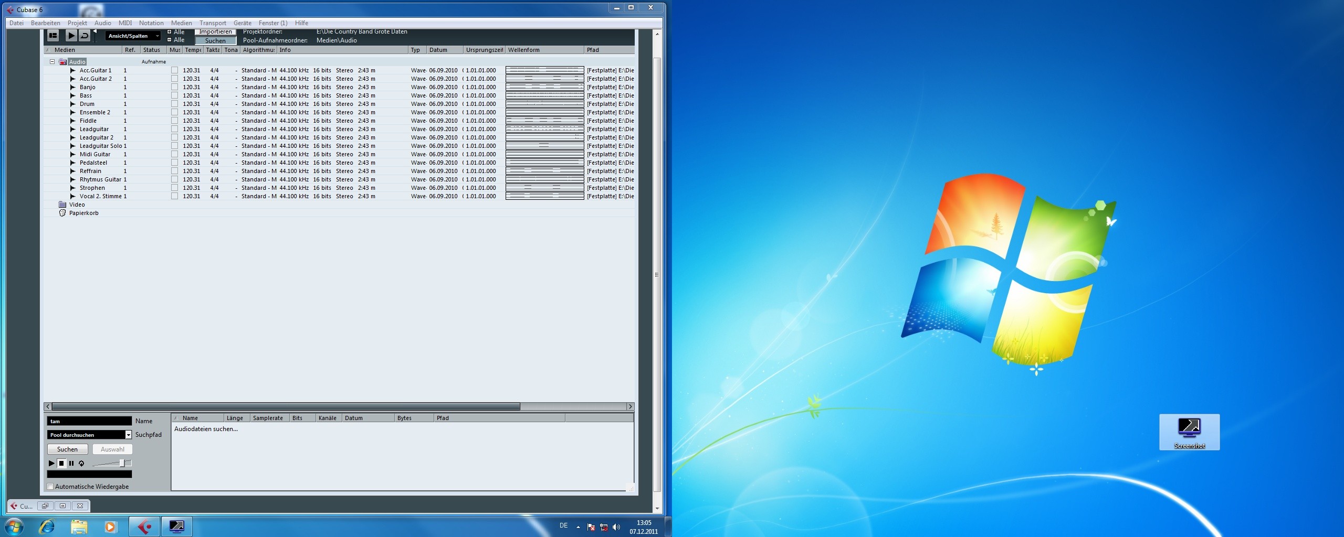Restore the minimized Cu... child window
Screen dimensions: 1344x537
[45, 506]
